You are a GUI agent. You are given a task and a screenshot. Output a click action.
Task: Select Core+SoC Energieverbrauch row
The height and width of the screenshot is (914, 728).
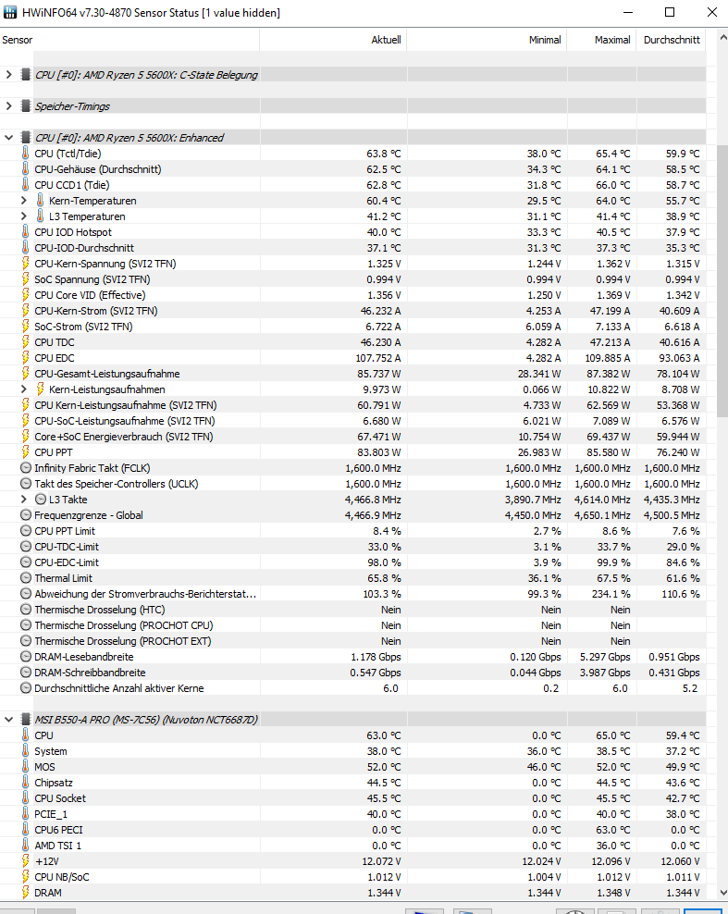pos(353,437)
